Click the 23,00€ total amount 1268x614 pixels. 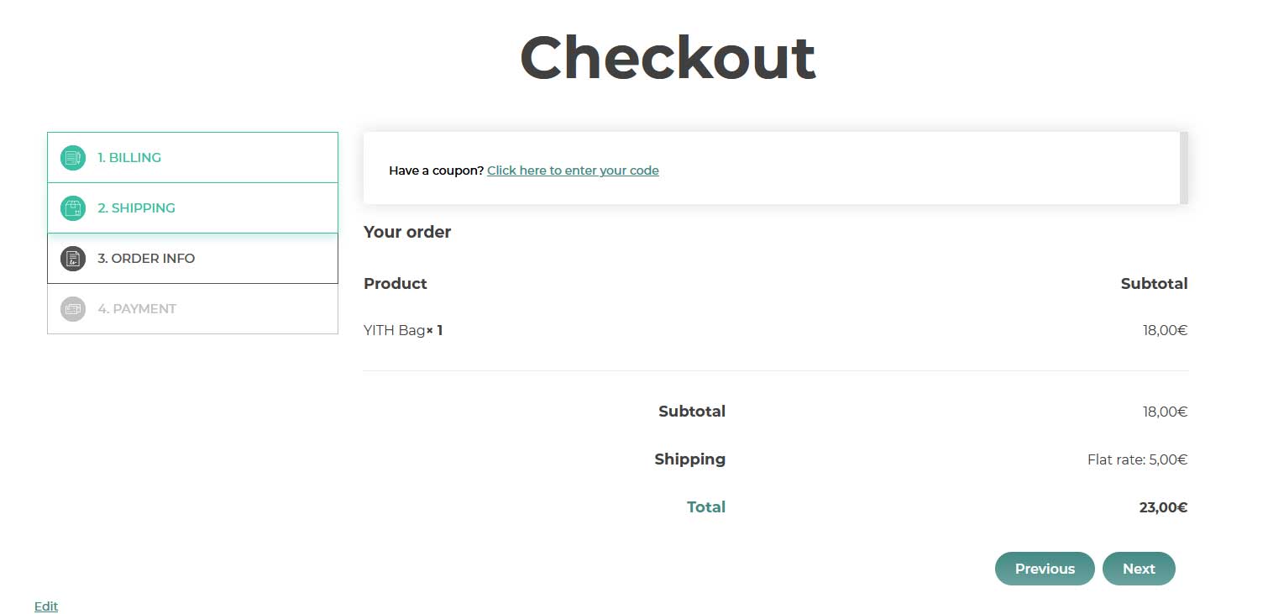(1163, 507)
